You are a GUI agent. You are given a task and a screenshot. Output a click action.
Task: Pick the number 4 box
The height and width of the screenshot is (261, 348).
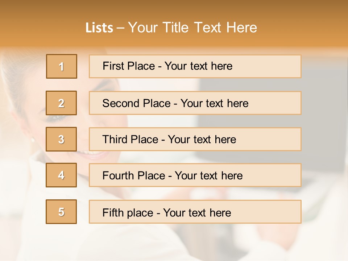pyautogui.click(x=61, y=175)
